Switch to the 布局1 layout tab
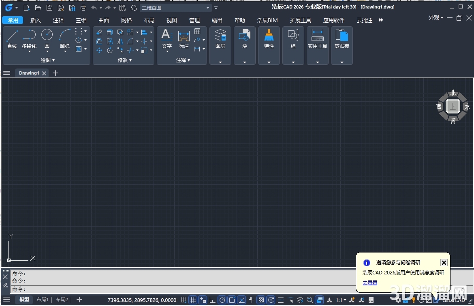 click(42, 300)
